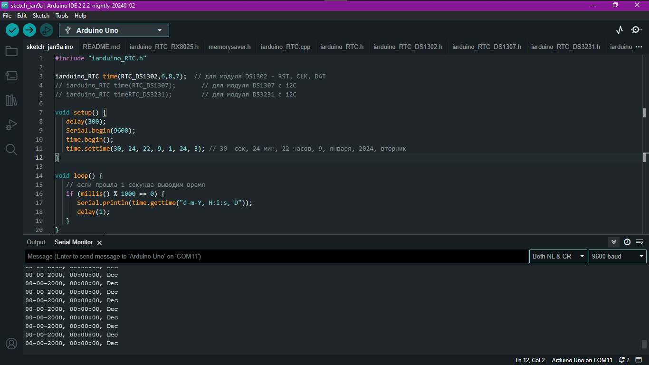The image size is (649, 365).
Task: Open the Both NL & CR line ending dropdown
Action: point(558,256)
